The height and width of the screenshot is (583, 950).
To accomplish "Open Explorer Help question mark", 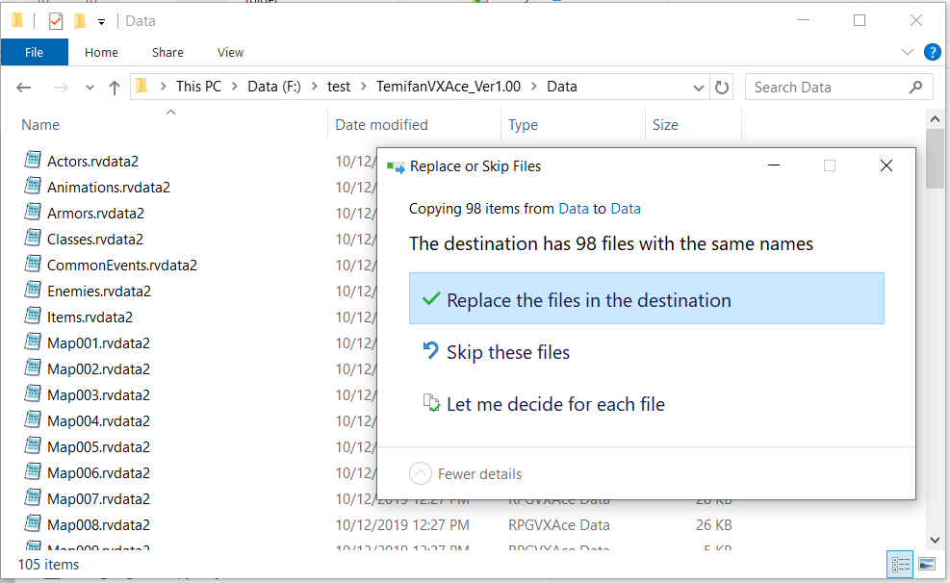I will (x=932, y=52).
